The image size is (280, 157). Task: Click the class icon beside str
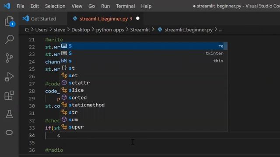[x=64, y=112]
